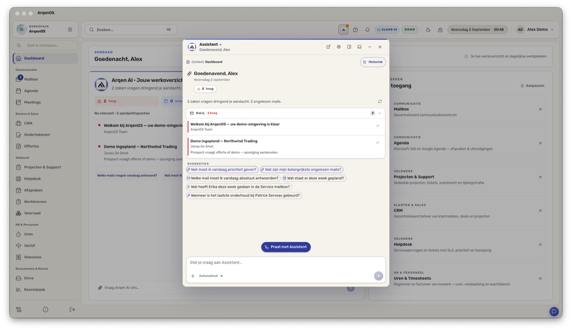Click the microphone icon in the Assistant input
Viewport: 572px width, 330px height.
pos(193,276)
